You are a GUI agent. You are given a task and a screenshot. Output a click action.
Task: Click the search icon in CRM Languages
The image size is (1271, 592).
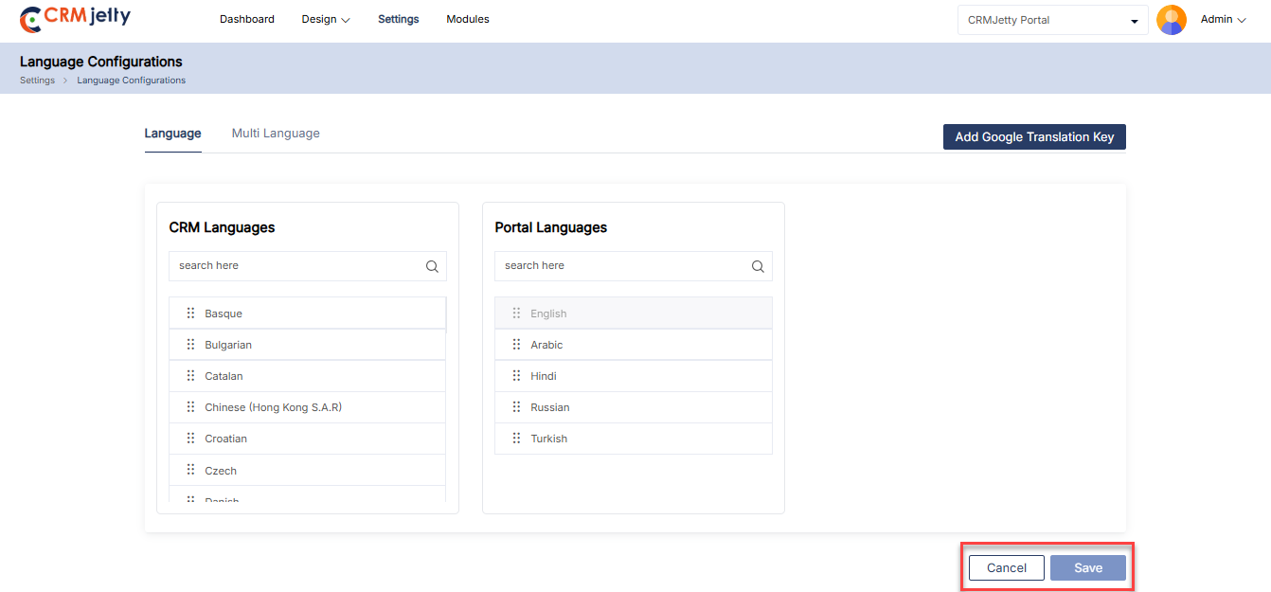(432, 266)
